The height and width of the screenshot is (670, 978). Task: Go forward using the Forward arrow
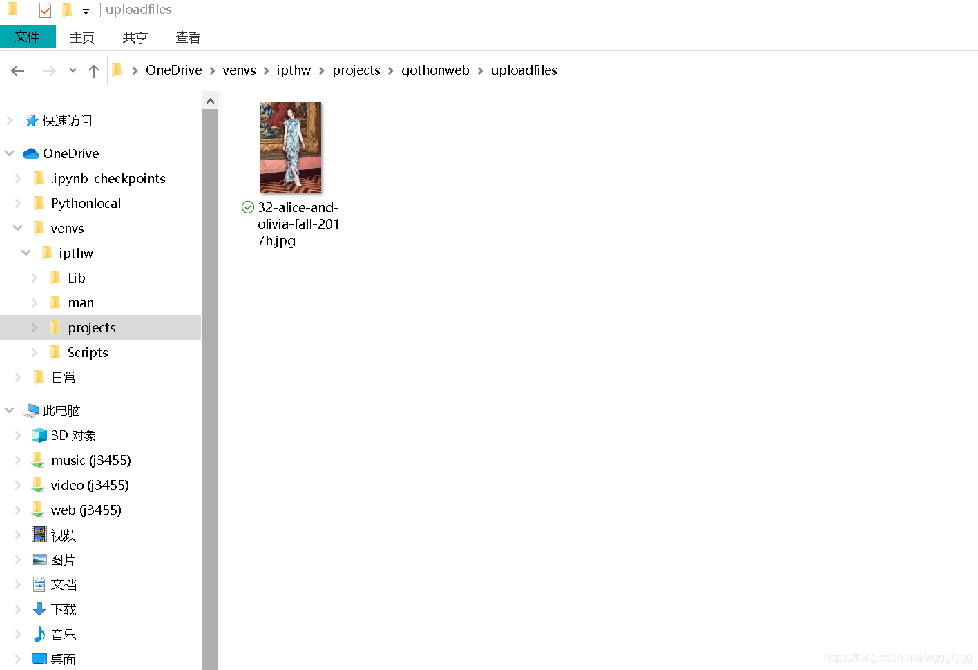click(x=49, y=70)
